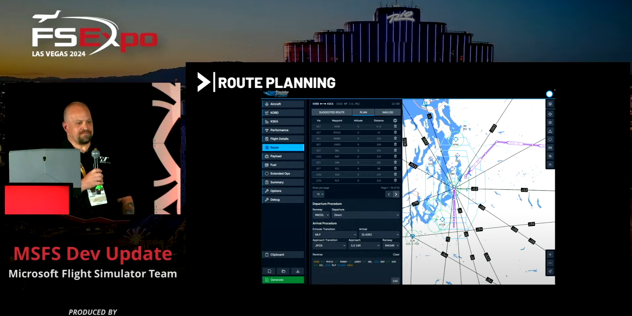This screenshot has width=632, height=316.
Task: Select Route in sidebar
Action: 283,147
